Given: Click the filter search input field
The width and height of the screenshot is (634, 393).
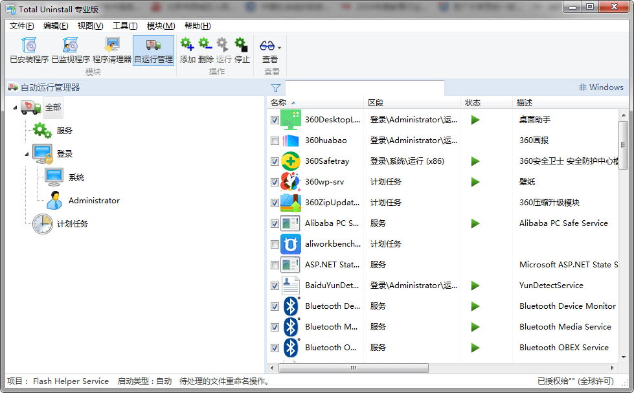Looking at the screenshot, I should pos(365,88).
